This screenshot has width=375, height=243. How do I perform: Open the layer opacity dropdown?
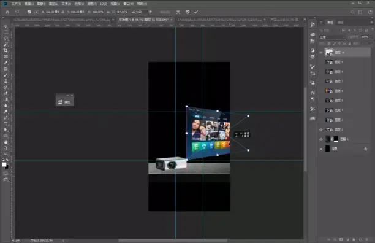coord(371,37)
